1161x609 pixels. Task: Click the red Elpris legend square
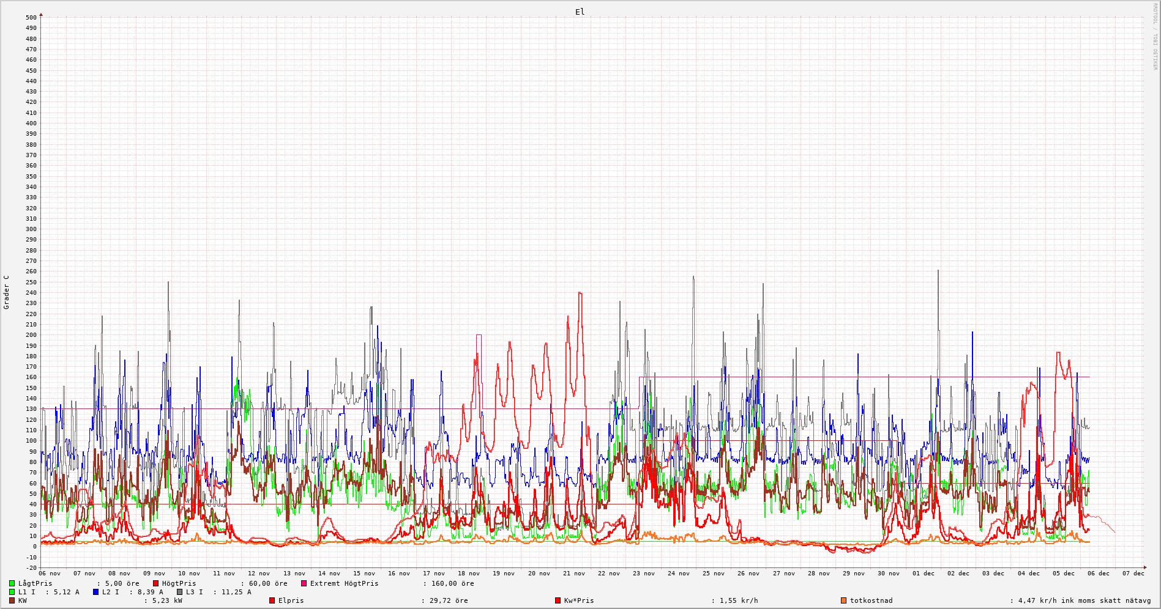tap(272, 601)
